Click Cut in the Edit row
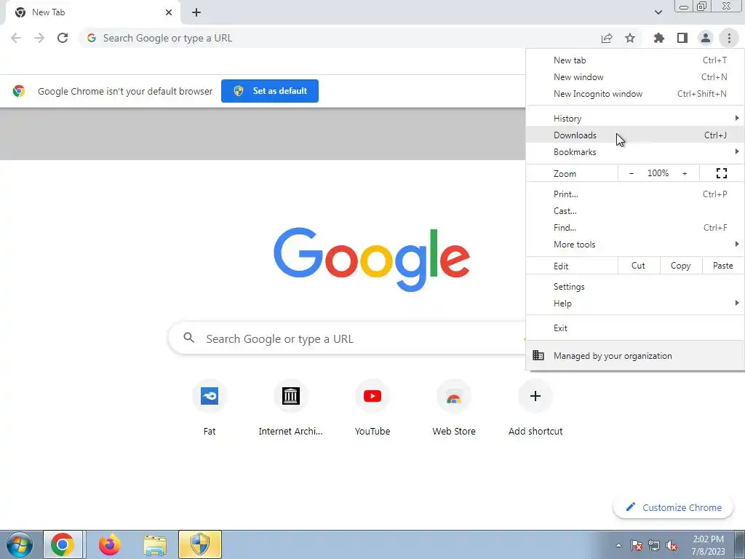745x559 pixels. pos(639,266)
